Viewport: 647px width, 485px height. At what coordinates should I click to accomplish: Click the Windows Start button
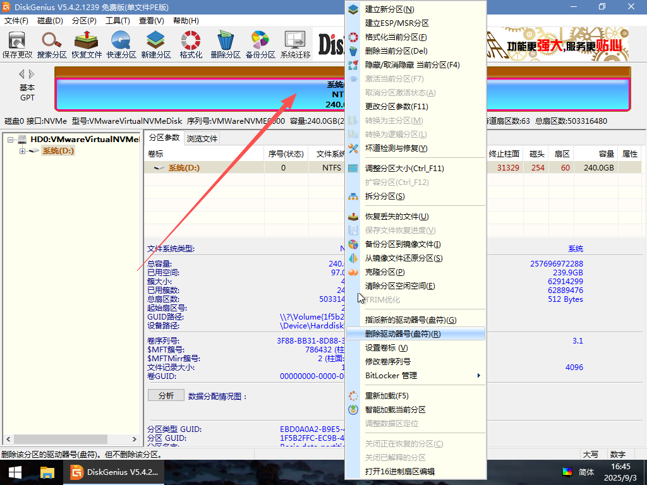point(15,472)
